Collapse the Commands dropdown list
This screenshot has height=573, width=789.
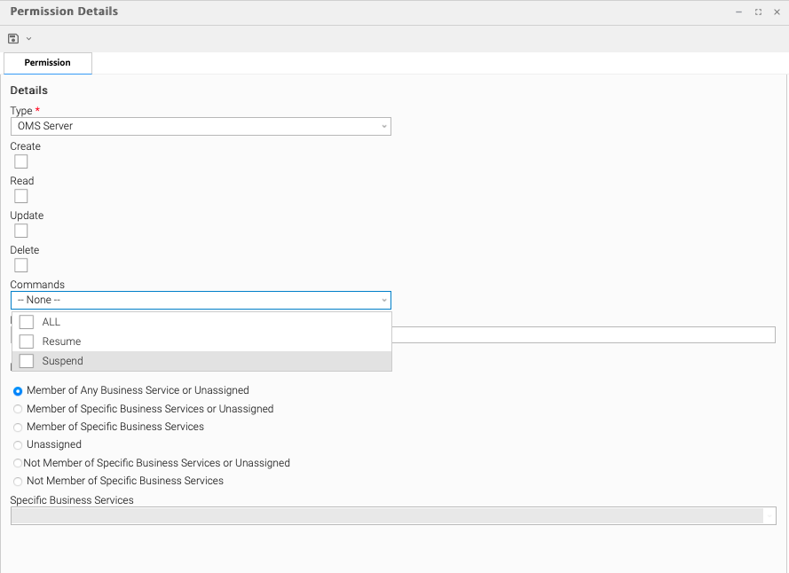[383, 301]
